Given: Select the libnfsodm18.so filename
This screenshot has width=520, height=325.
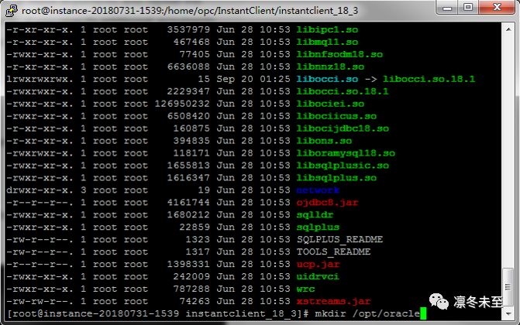Looking at the screenshot, I should 339,54.
